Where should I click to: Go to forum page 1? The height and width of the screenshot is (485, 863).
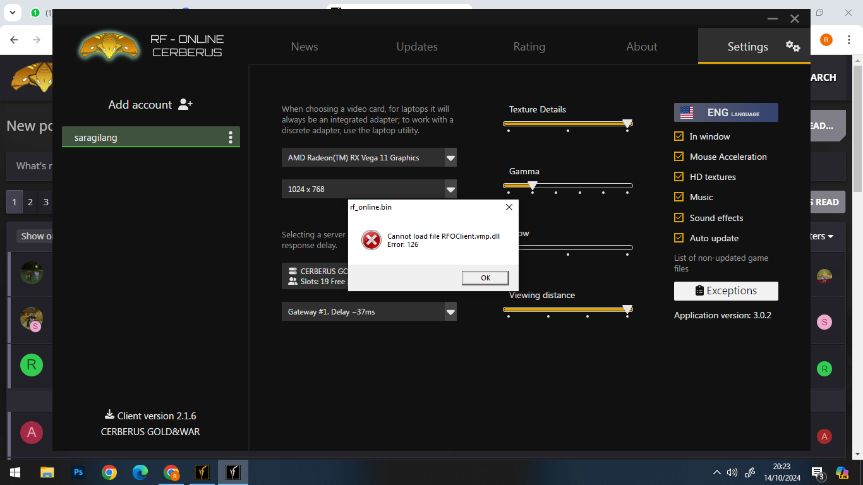pyautogui.click(x=14, y=202)
